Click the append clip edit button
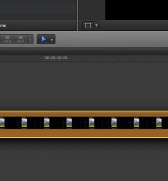The width and height of the screenshot is (168, 181). (x=21, y=39)
